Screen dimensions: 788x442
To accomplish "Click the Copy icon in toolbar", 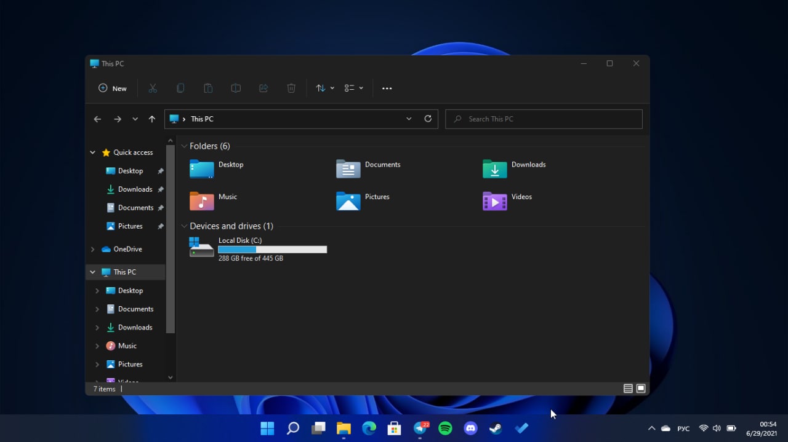I will (180, 89).
